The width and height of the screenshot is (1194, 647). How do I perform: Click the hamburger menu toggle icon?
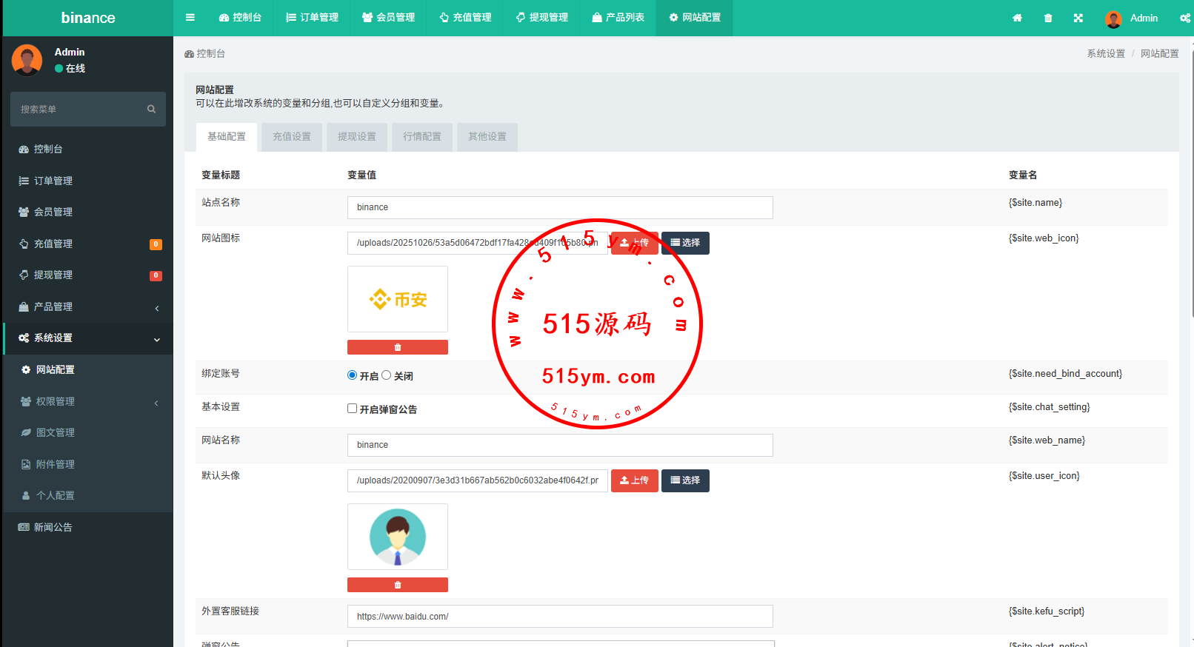coord(190,18)
